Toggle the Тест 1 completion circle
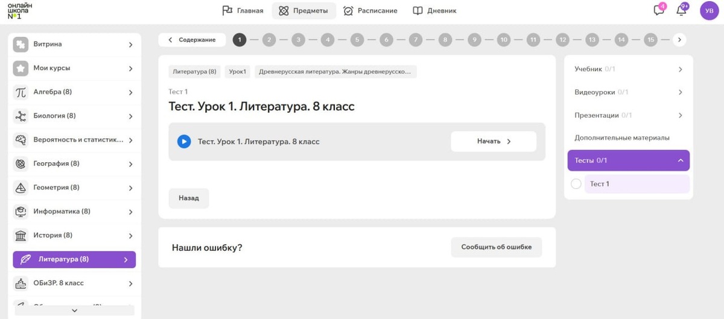724x319 pixels. (x=576, y=184)
